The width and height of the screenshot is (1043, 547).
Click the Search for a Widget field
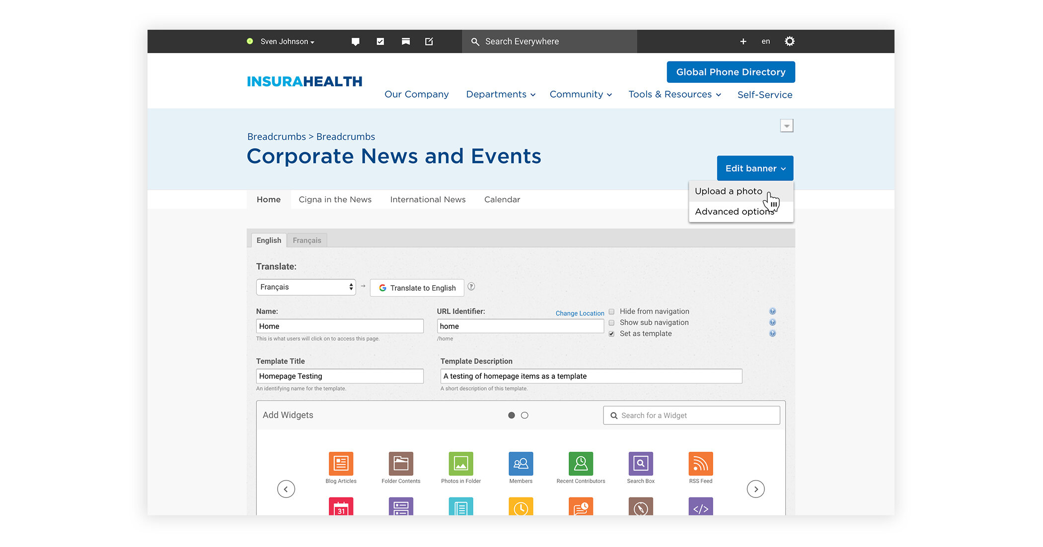pos(691,416)
